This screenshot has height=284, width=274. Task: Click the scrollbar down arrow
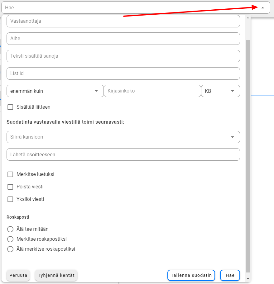(248, 279)
